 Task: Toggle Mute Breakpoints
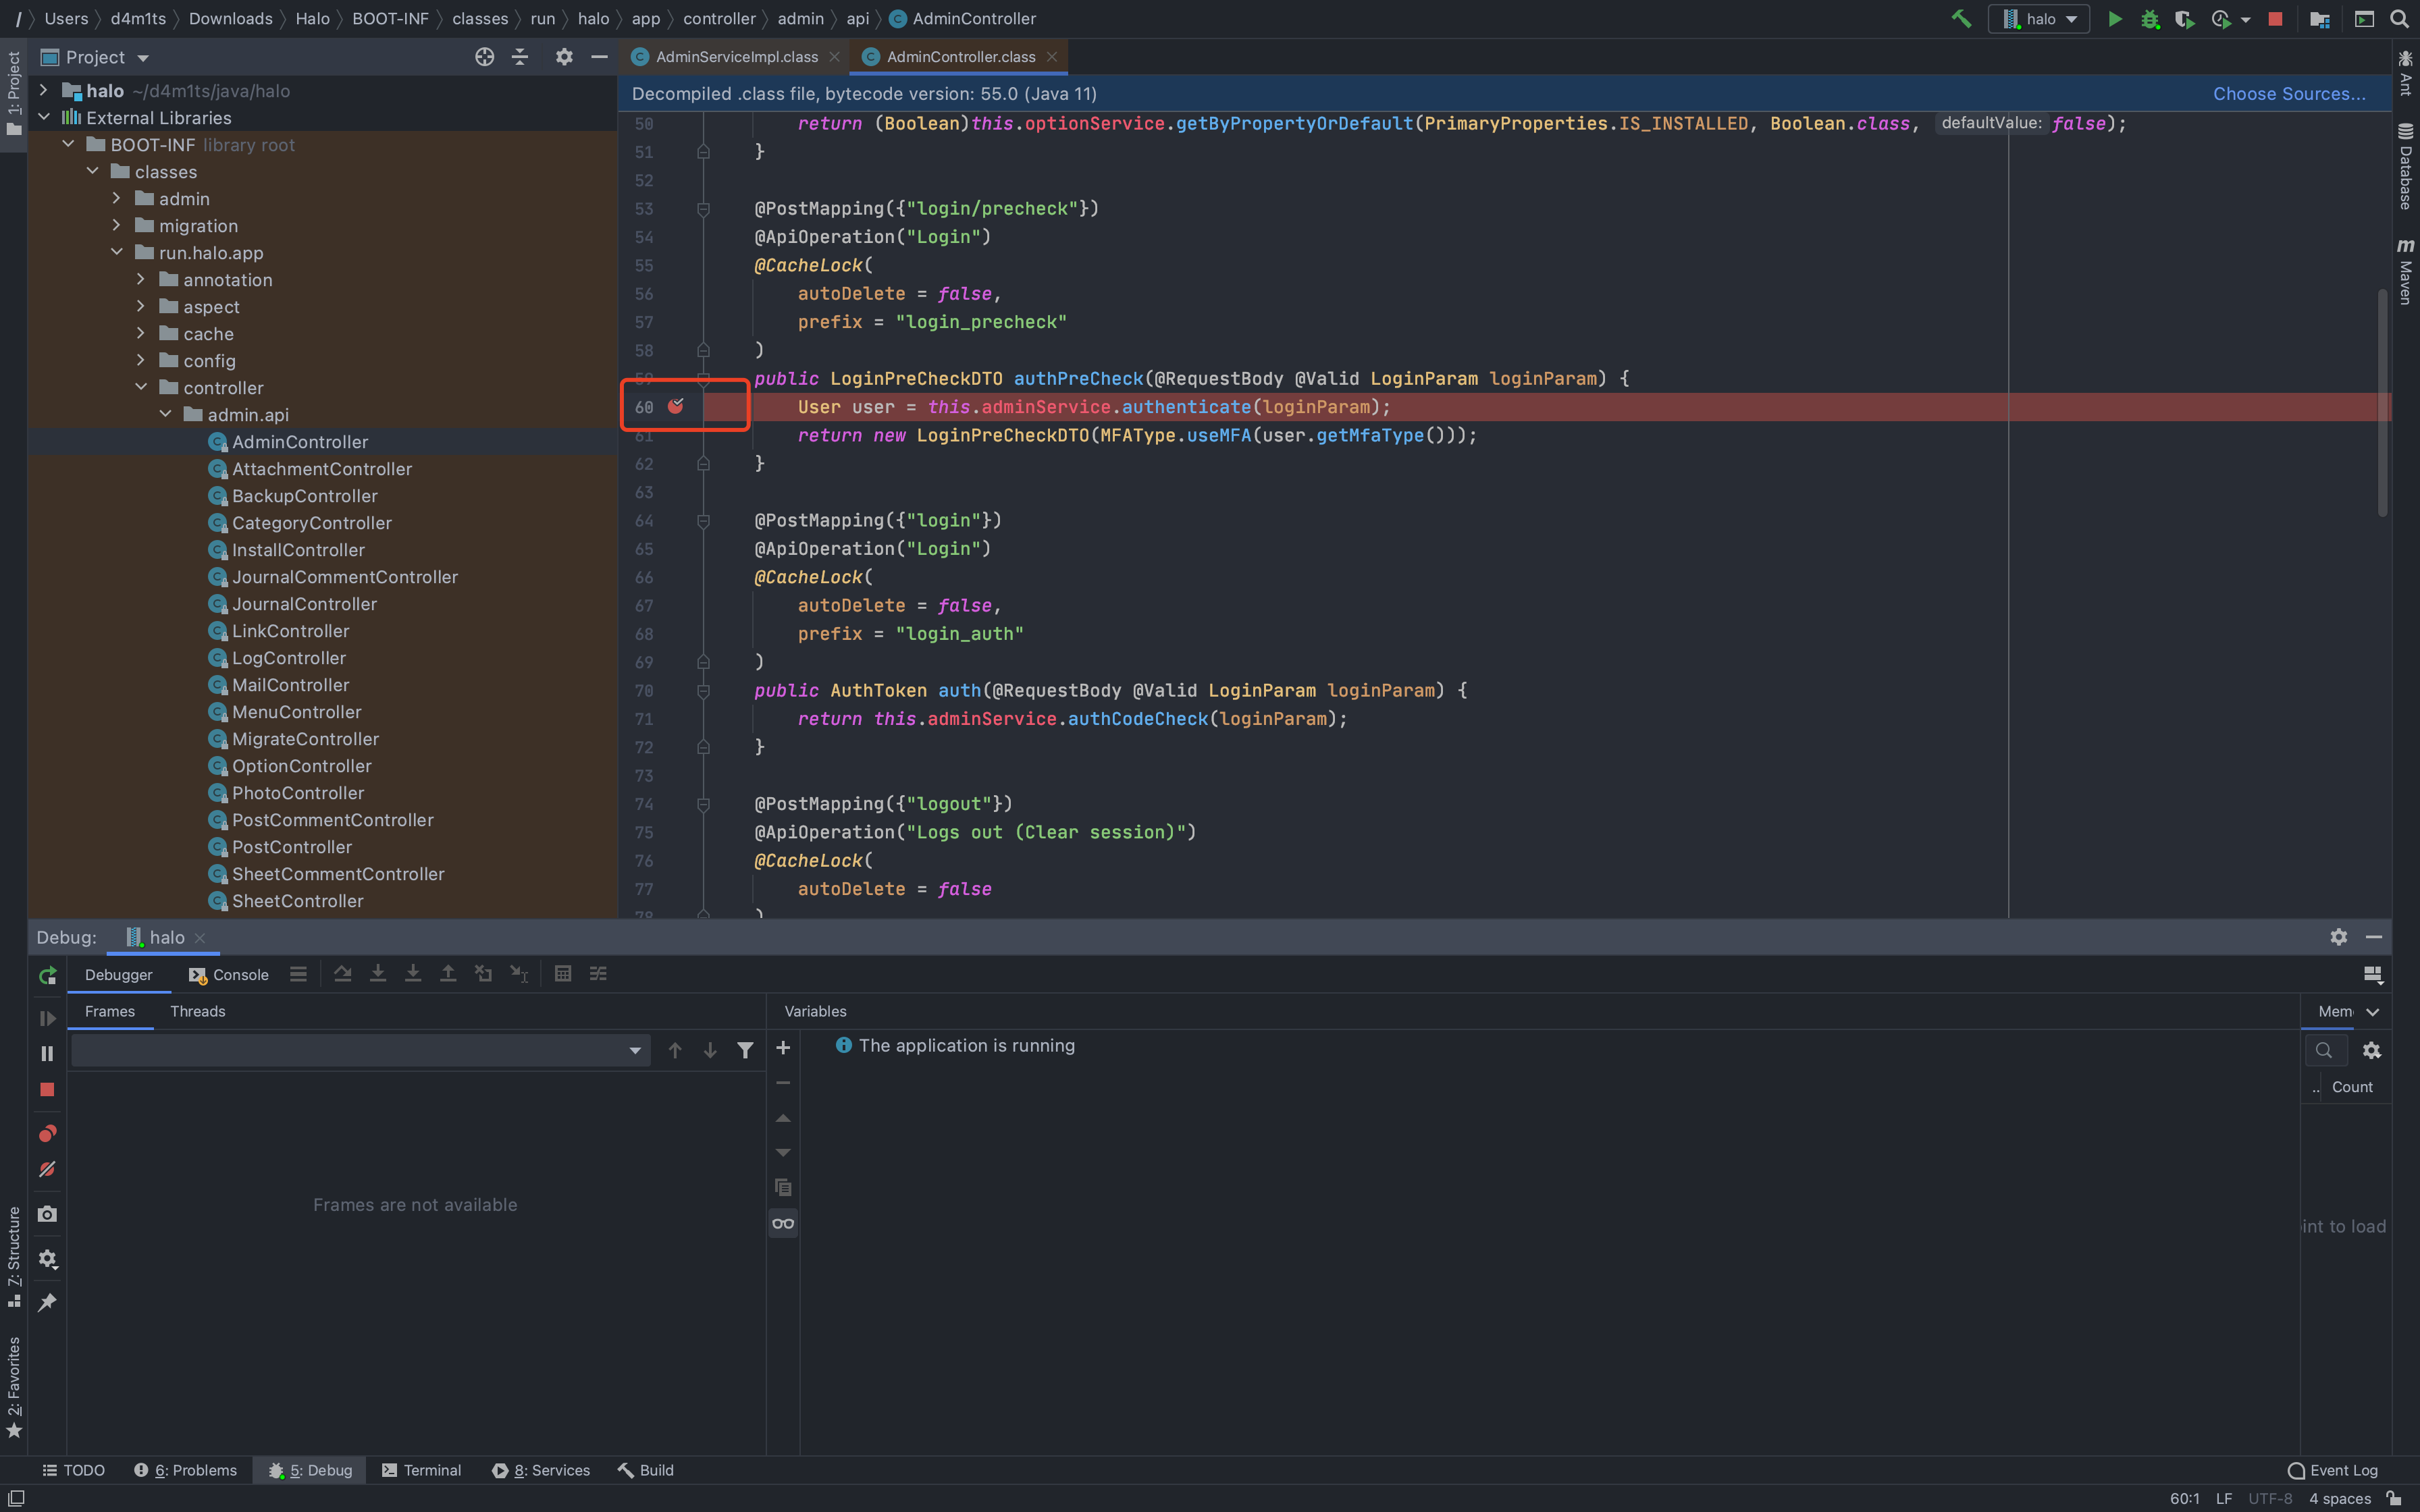coord(47,1169)
